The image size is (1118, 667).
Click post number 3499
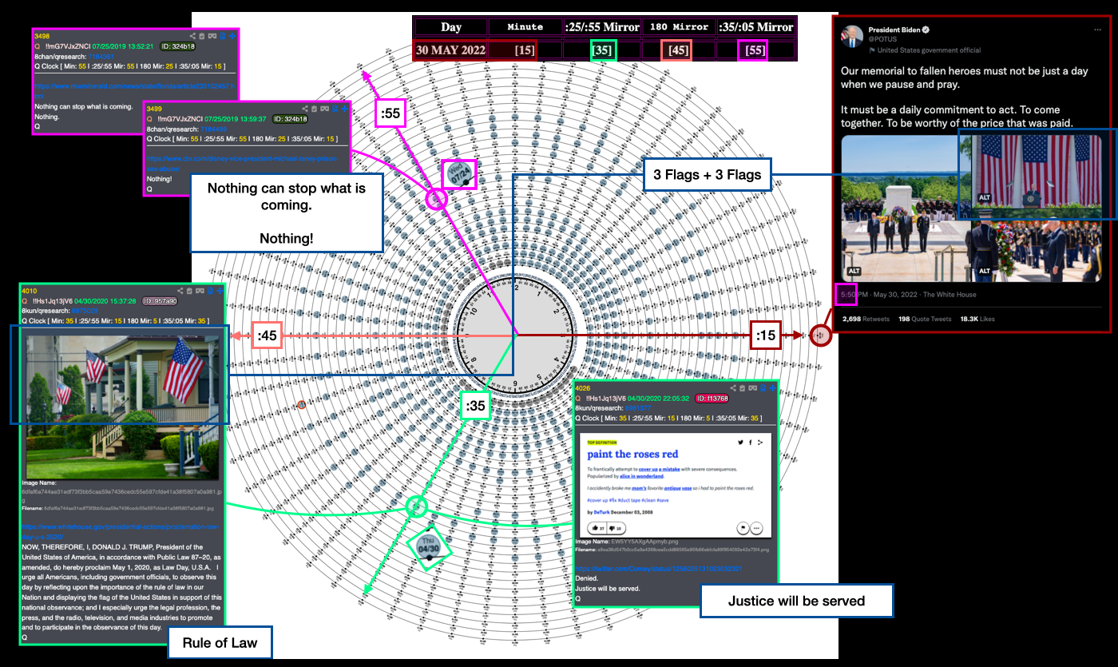(154, 109)
